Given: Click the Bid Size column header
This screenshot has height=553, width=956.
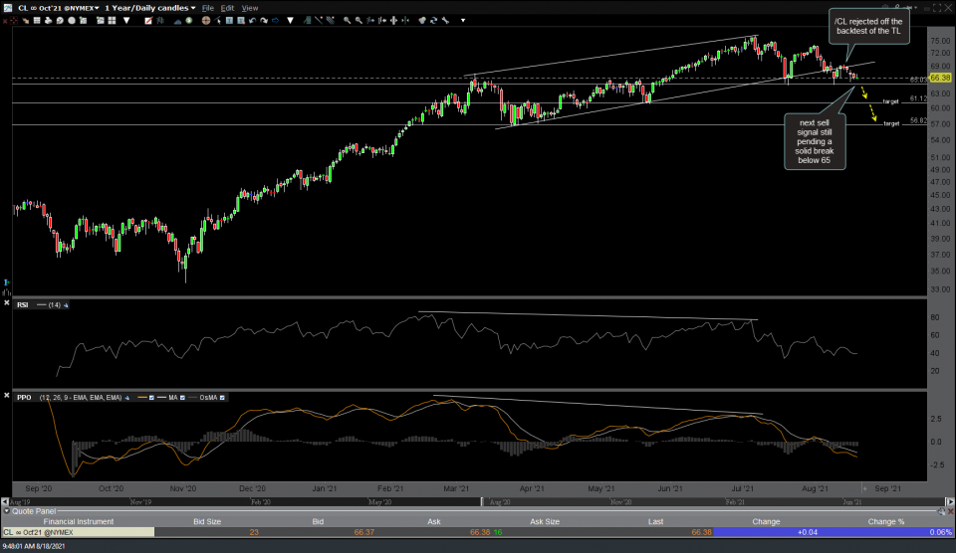Looking at the screenshot, I should coord(207,521).
